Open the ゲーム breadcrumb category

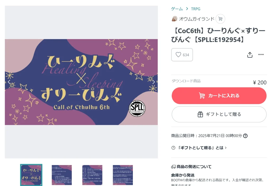click(177, 9)
